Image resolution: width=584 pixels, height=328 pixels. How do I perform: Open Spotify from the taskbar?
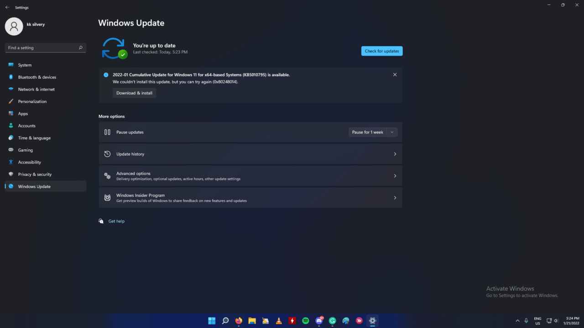[306, 321]
